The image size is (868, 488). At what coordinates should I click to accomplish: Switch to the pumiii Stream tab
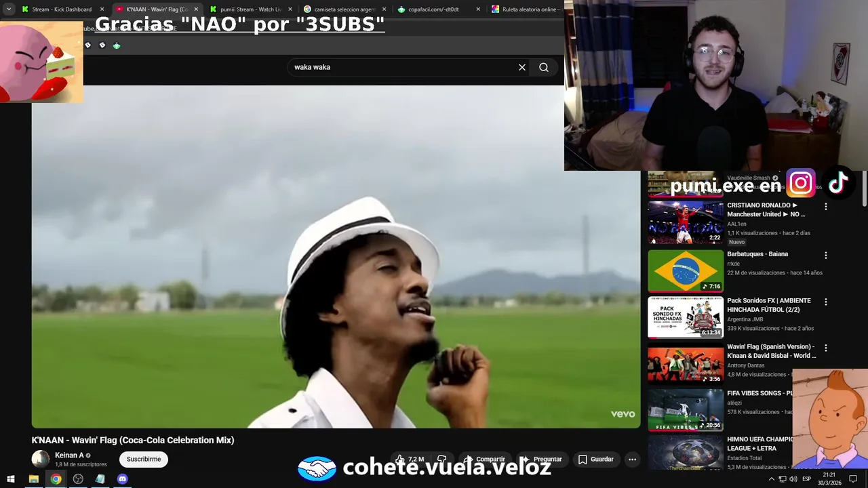pyautogui.click(x=251, y=9)
